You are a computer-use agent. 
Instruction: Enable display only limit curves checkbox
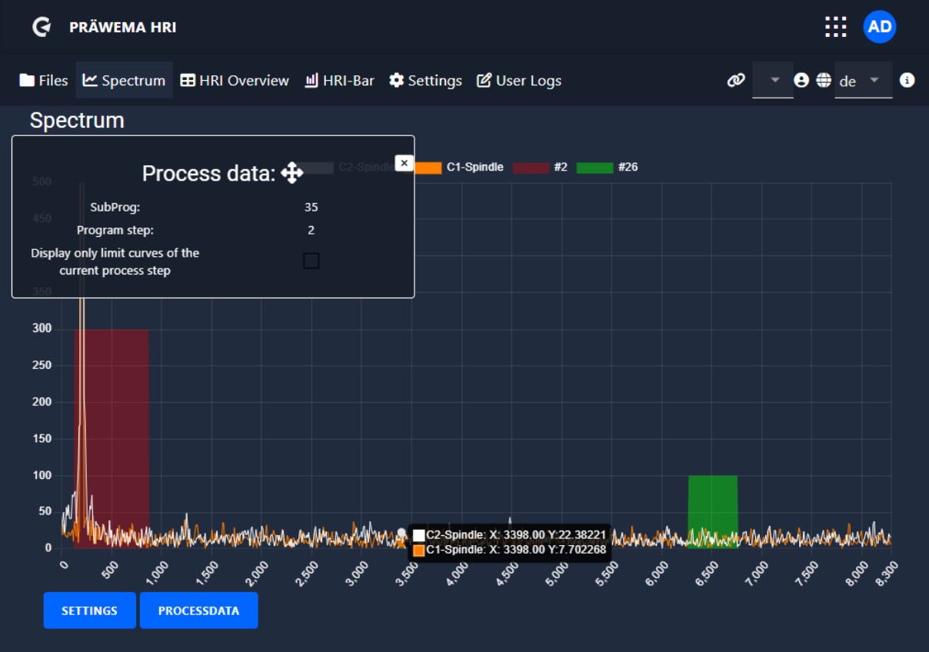[x=311, y=261]
